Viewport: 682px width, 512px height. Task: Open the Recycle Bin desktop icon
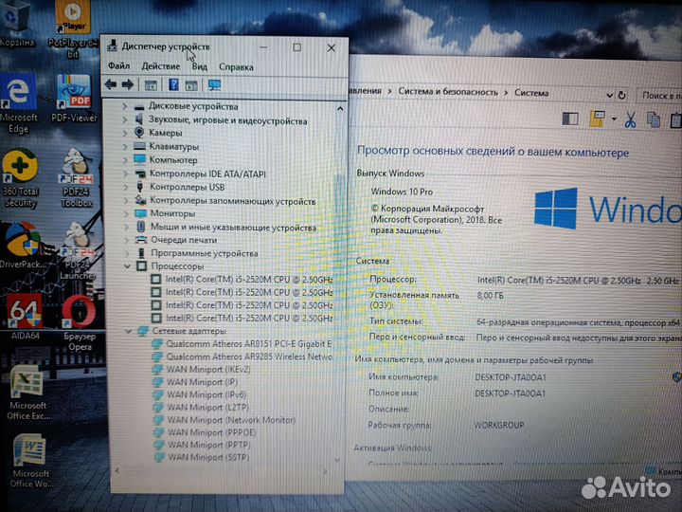16,23
